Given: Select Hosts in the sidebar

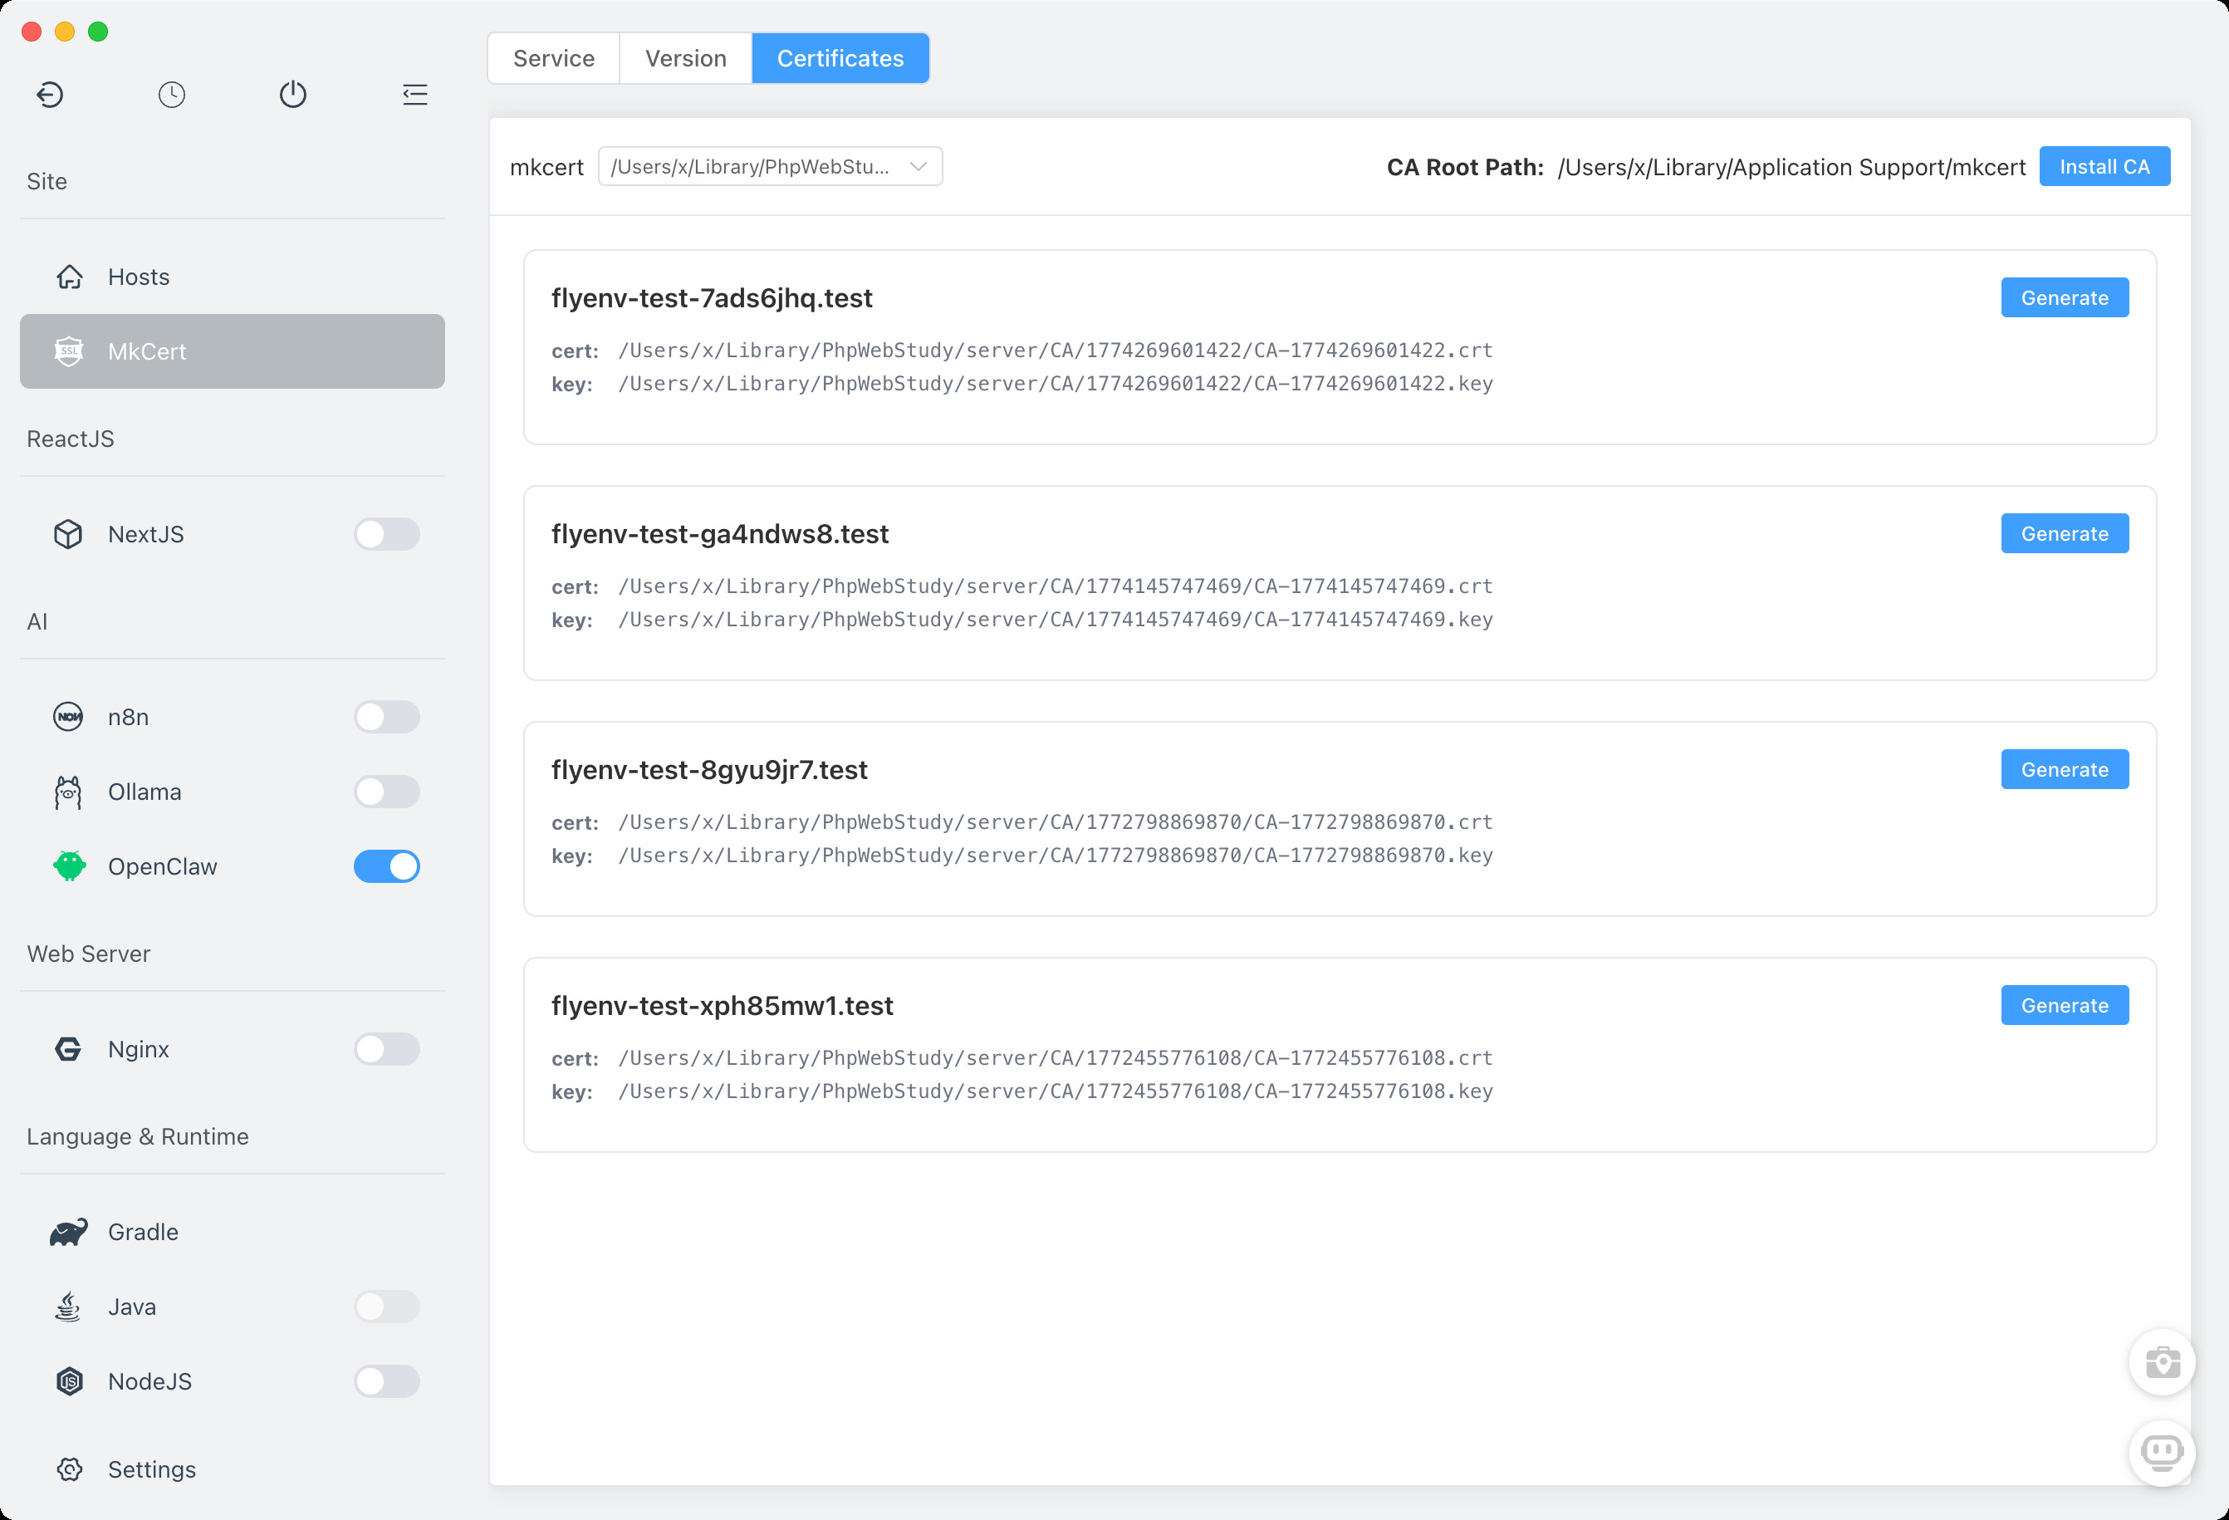Looking at the screenshot, I should coord(138,277).
